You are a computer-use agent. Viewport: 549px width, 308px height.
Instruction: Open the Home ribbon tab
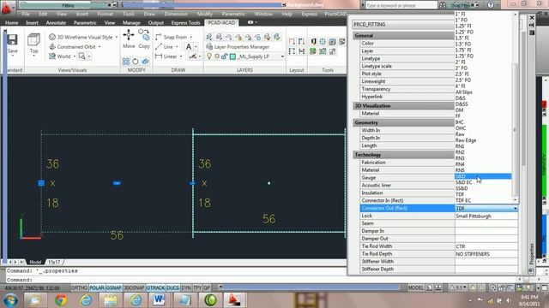pyautogui.click(x=11, y=23)
